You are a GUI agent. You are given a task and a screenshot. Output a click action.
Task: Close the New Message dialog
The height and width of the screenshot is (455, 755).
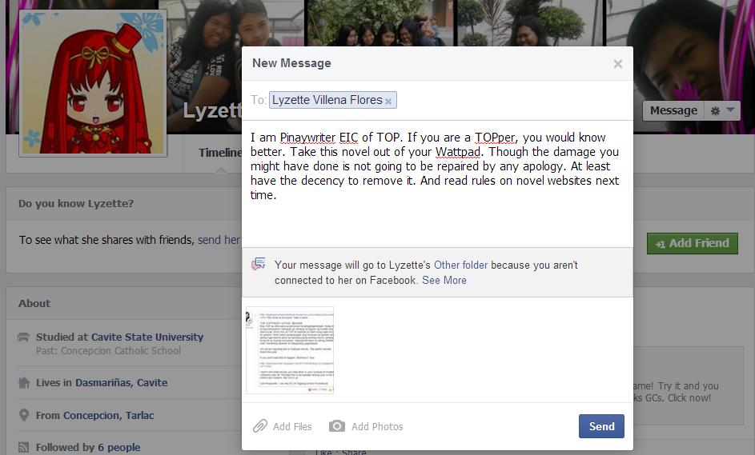(618, 64)
